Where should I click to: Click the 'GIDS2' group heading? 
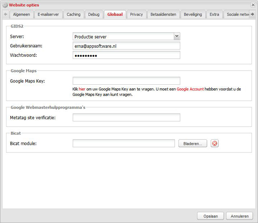tap(17, 26)
